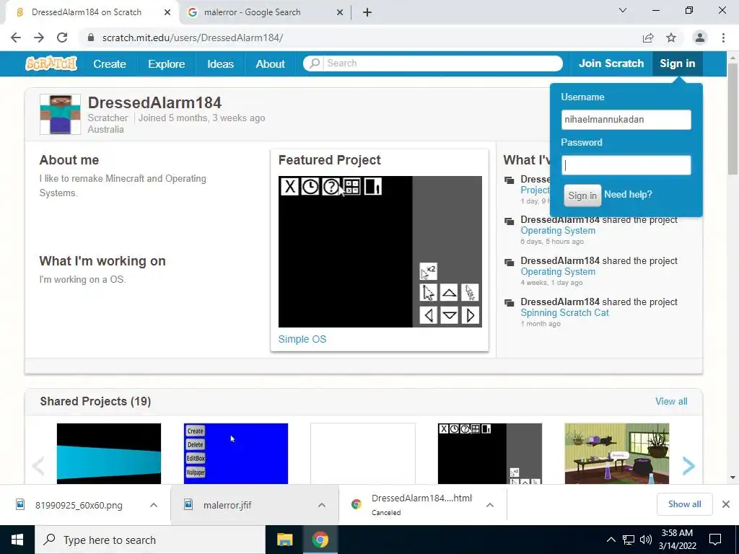Expand options for malerror.jfif download
Viewport: 739px width, 554px height.
click(321, 505)
